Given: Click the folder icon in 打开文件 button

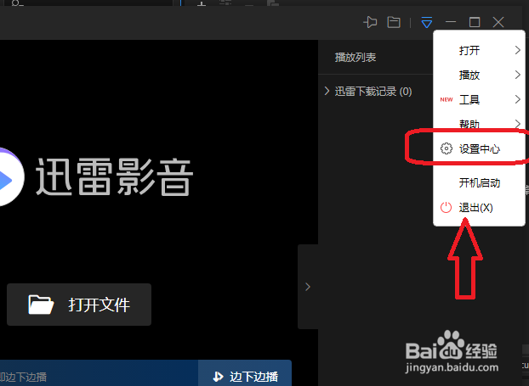Looking at the screenshot, I should pyautogui.click(x=41, y=305).
